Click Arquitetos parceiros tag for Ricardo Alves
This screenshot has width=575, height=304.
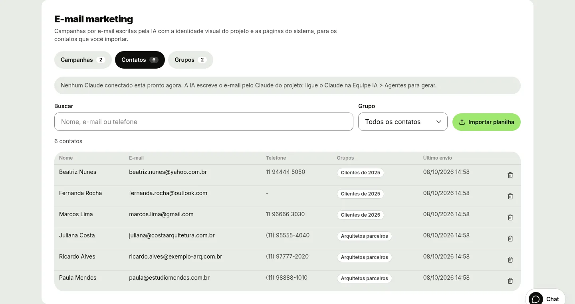tap(365, 257)
